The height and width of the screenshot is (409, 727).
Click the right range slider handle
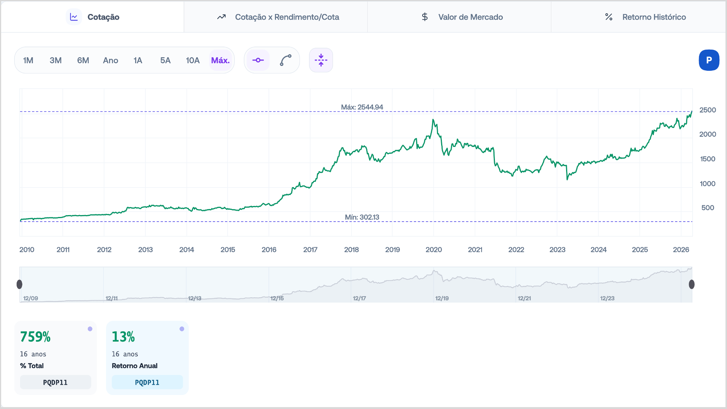692,284
